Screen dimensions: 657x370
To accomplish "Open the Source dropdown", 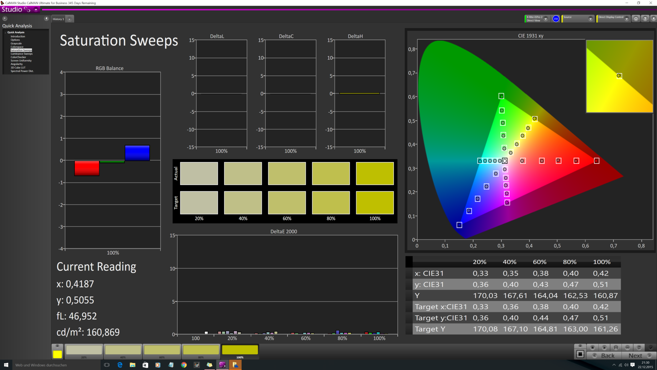I will [590, 19].
